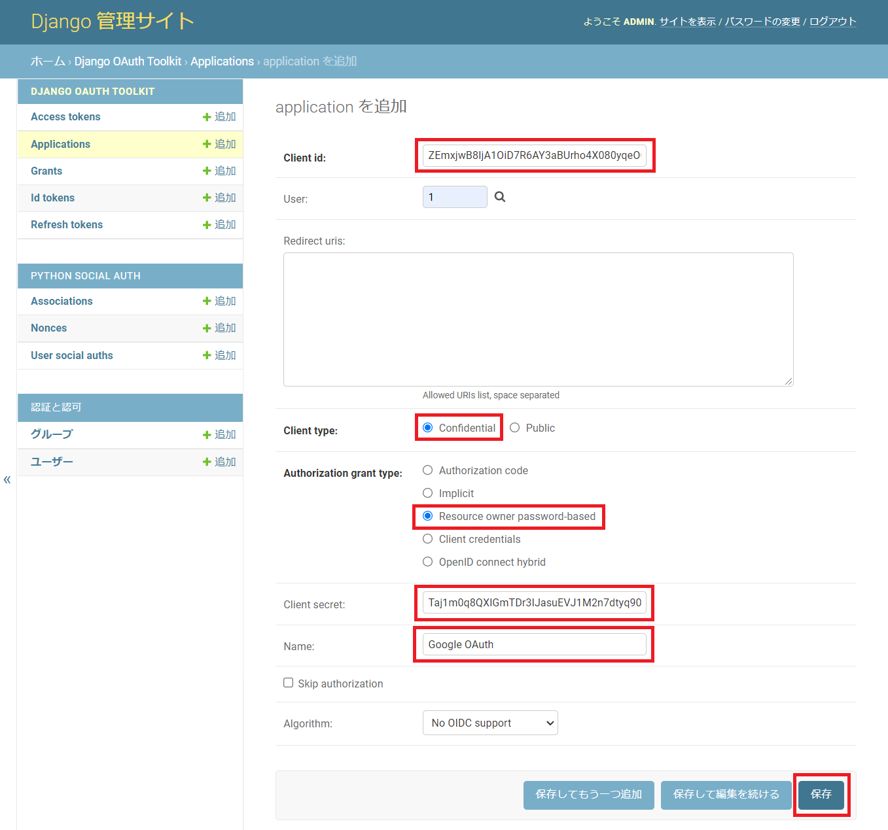The width and height of the screenshot is (888, 830).
Task: Select the Public client type radio
Action: click(x=514, y=427)
